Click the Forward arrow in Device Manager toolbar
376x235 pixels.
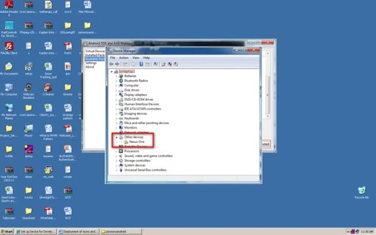117,64
